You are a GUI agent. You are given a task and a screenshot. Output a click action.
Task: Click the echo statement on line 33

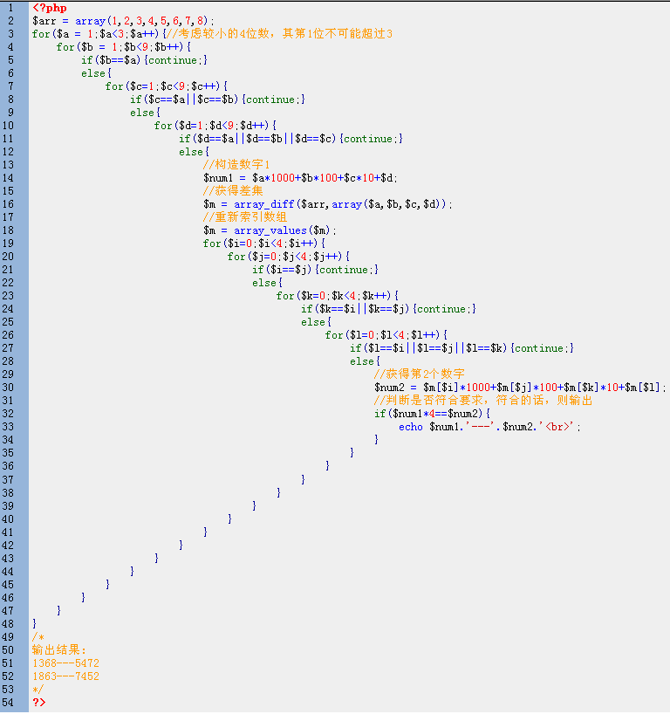(489, 426)
